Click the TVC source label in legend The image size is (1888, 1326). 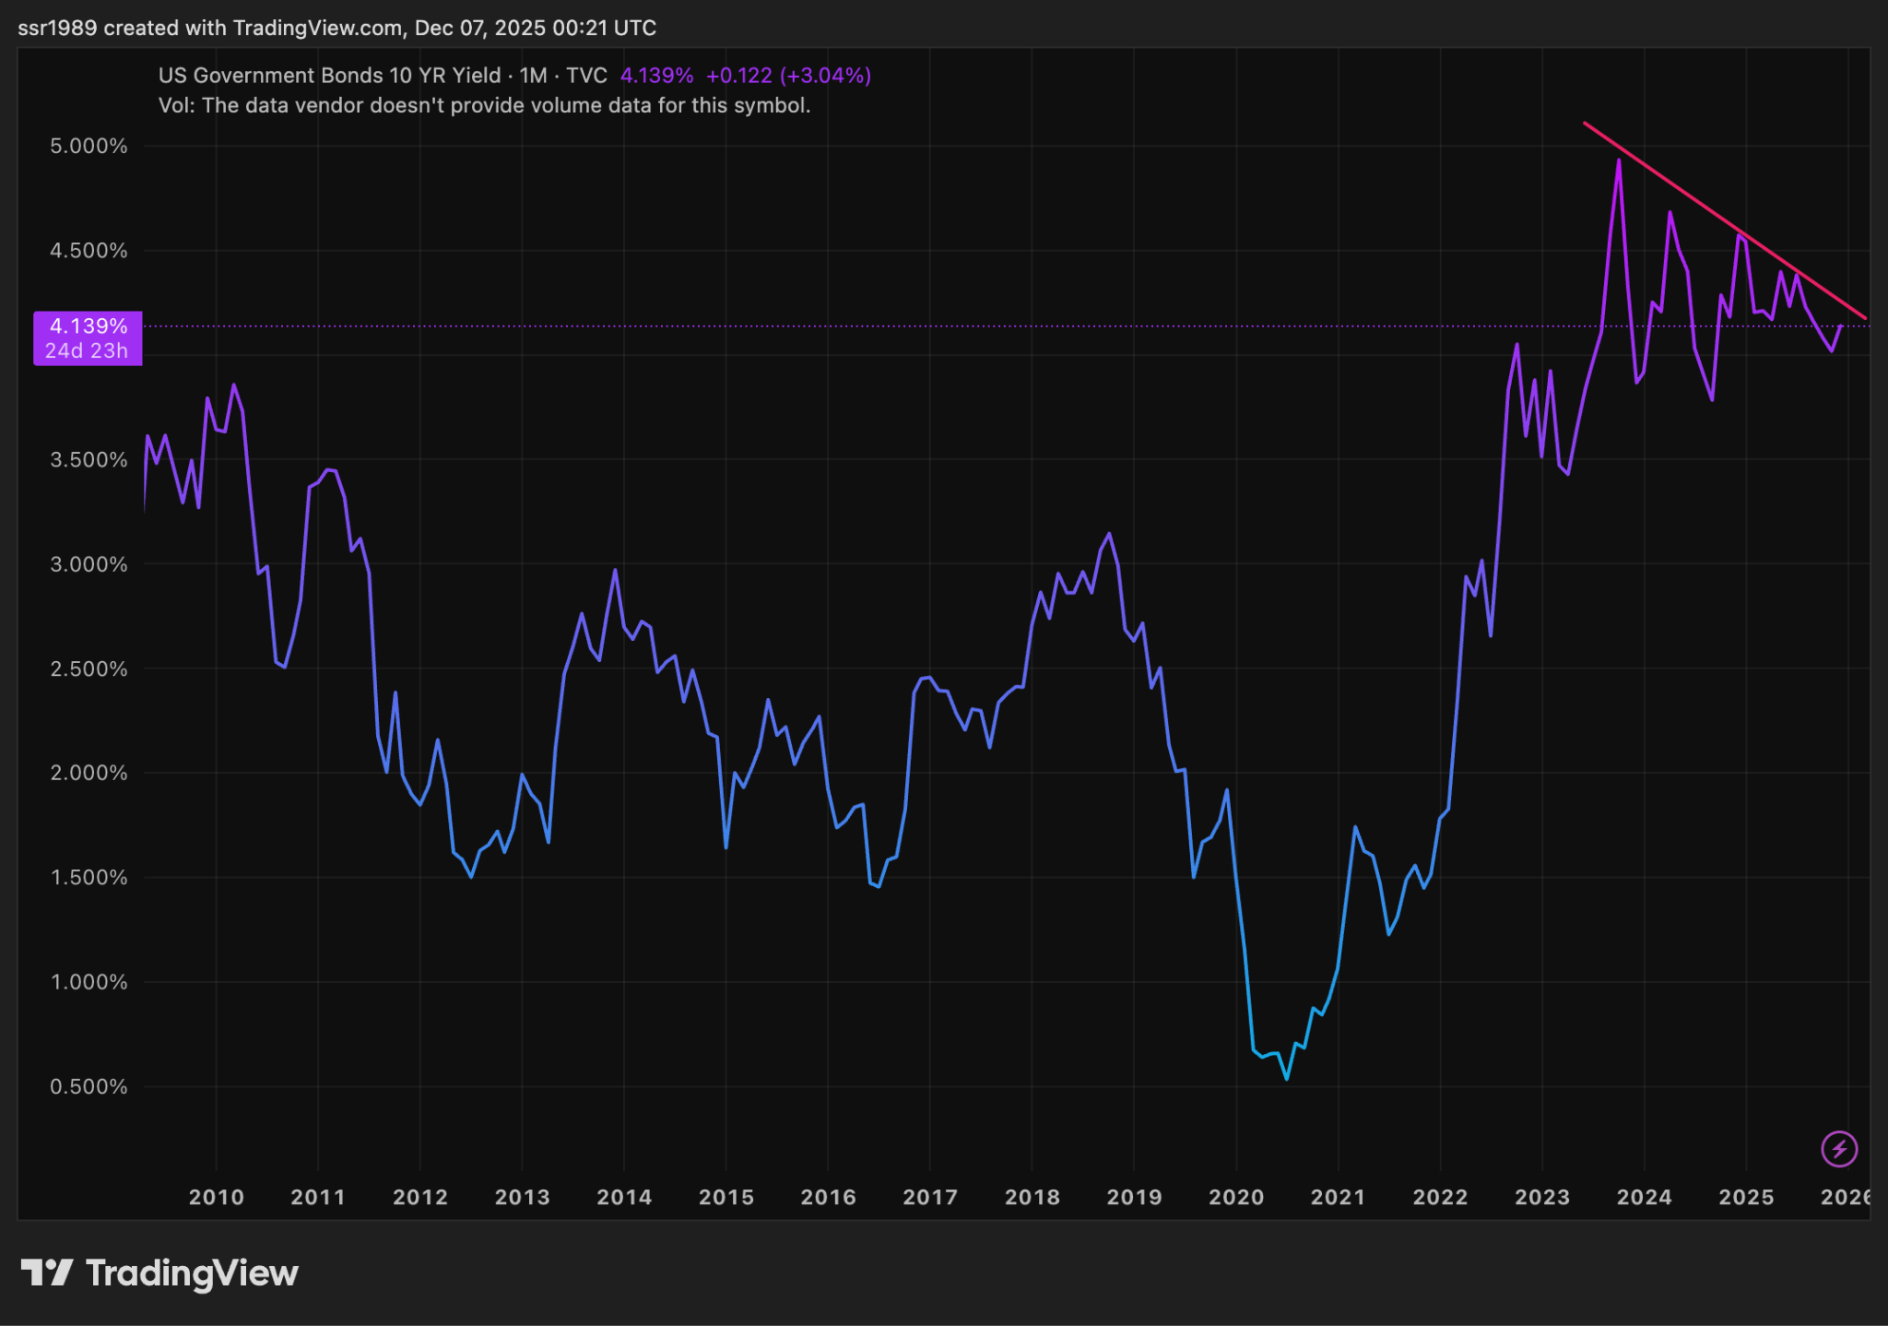586,76
